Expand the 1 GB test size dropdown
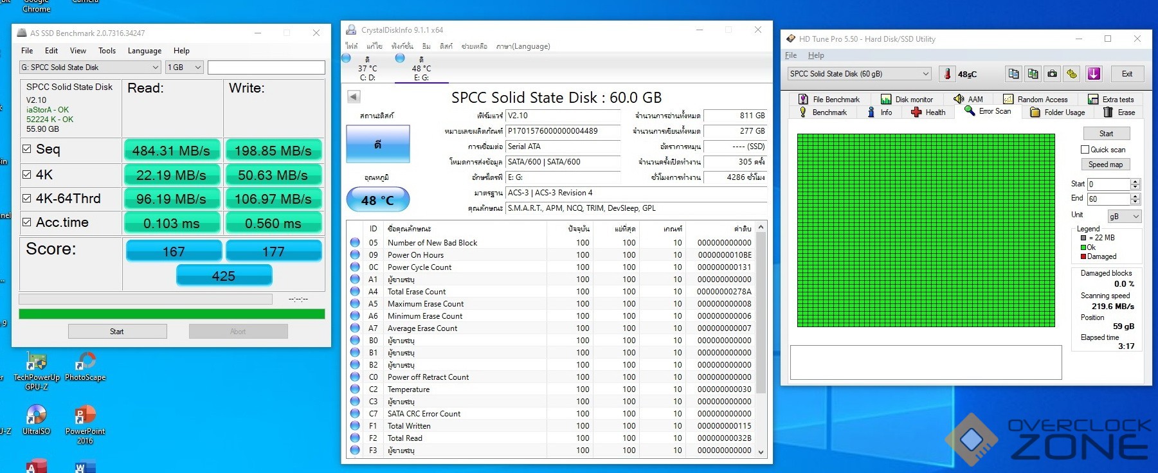The height and width of the screenshot is (473, 1158). pos(185,67)
